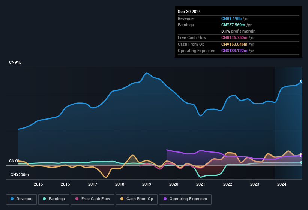Click the blue Revenue legend dot
This screenshot has width=308, height=210.
tap(12, 199)
